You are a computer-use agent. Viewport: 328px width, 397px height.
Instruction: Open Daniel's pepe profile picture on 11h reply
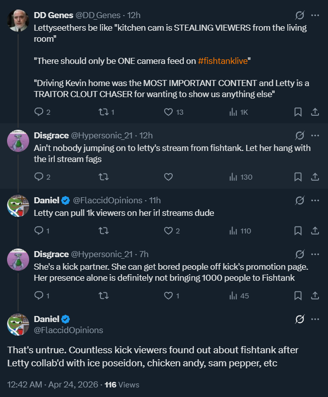click(18, 206)
